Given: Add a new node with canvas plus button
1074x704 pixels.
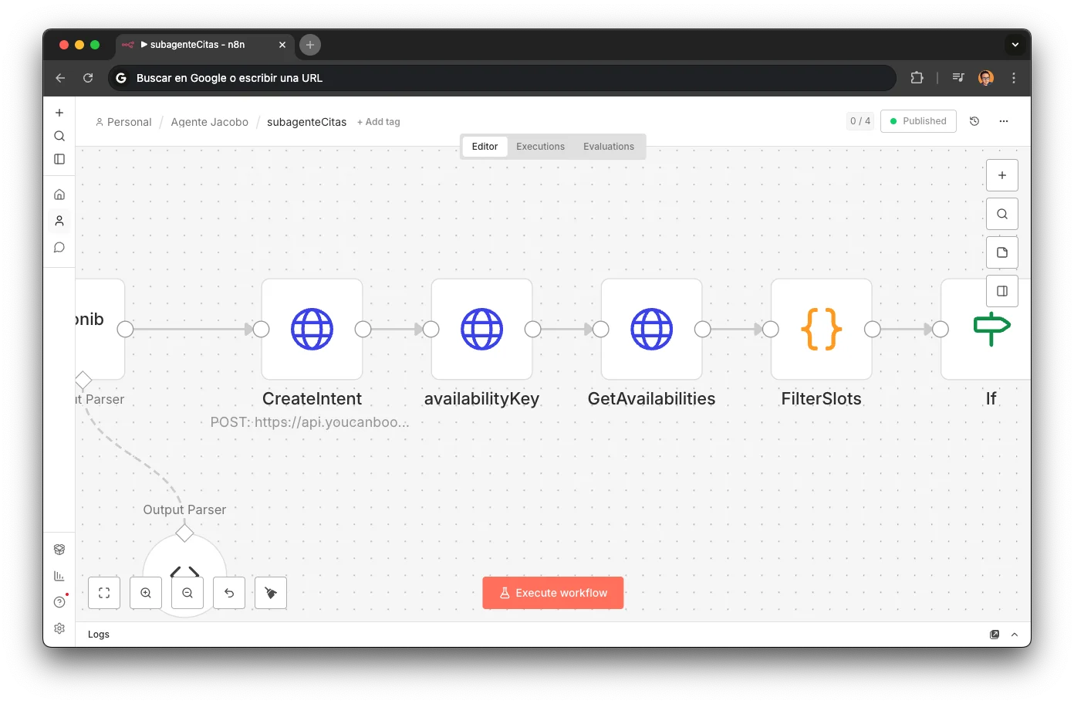Looking at the screenshot, I should pos(1001,175).
